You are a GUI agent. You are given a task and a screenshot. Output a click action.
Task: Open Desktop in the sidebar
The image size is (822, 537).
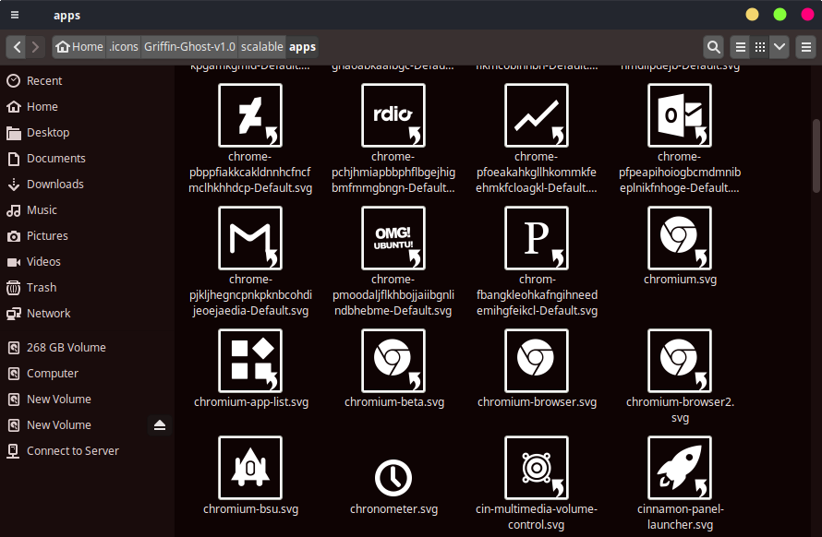click(x=87, y=133)
